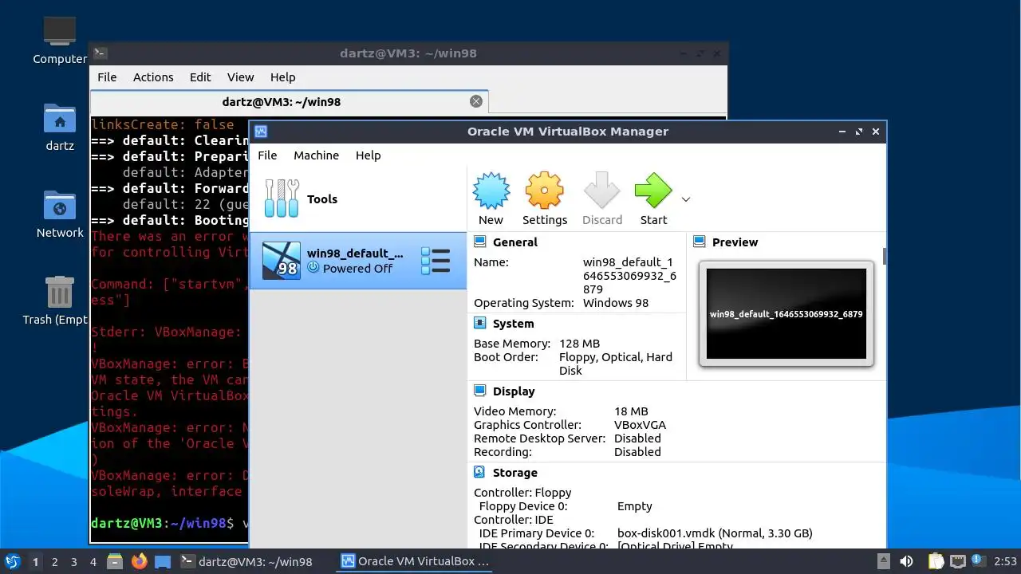Click the terminal window title bar icon

point(100,53)
